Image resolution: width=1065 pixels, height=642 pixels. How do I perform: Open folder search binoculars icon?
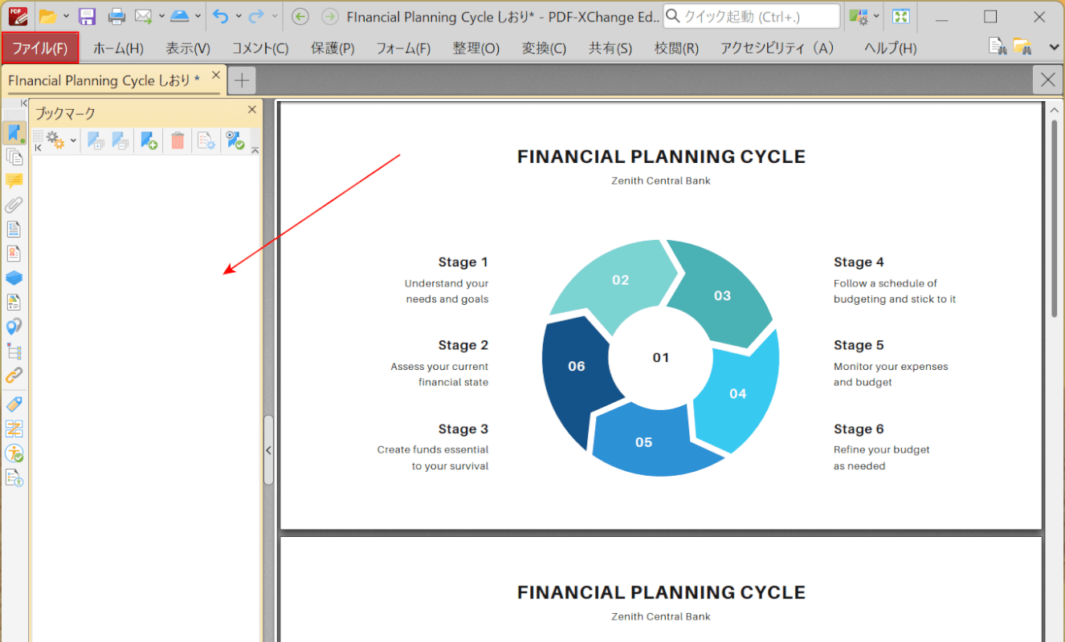[x=1022, y=47]
